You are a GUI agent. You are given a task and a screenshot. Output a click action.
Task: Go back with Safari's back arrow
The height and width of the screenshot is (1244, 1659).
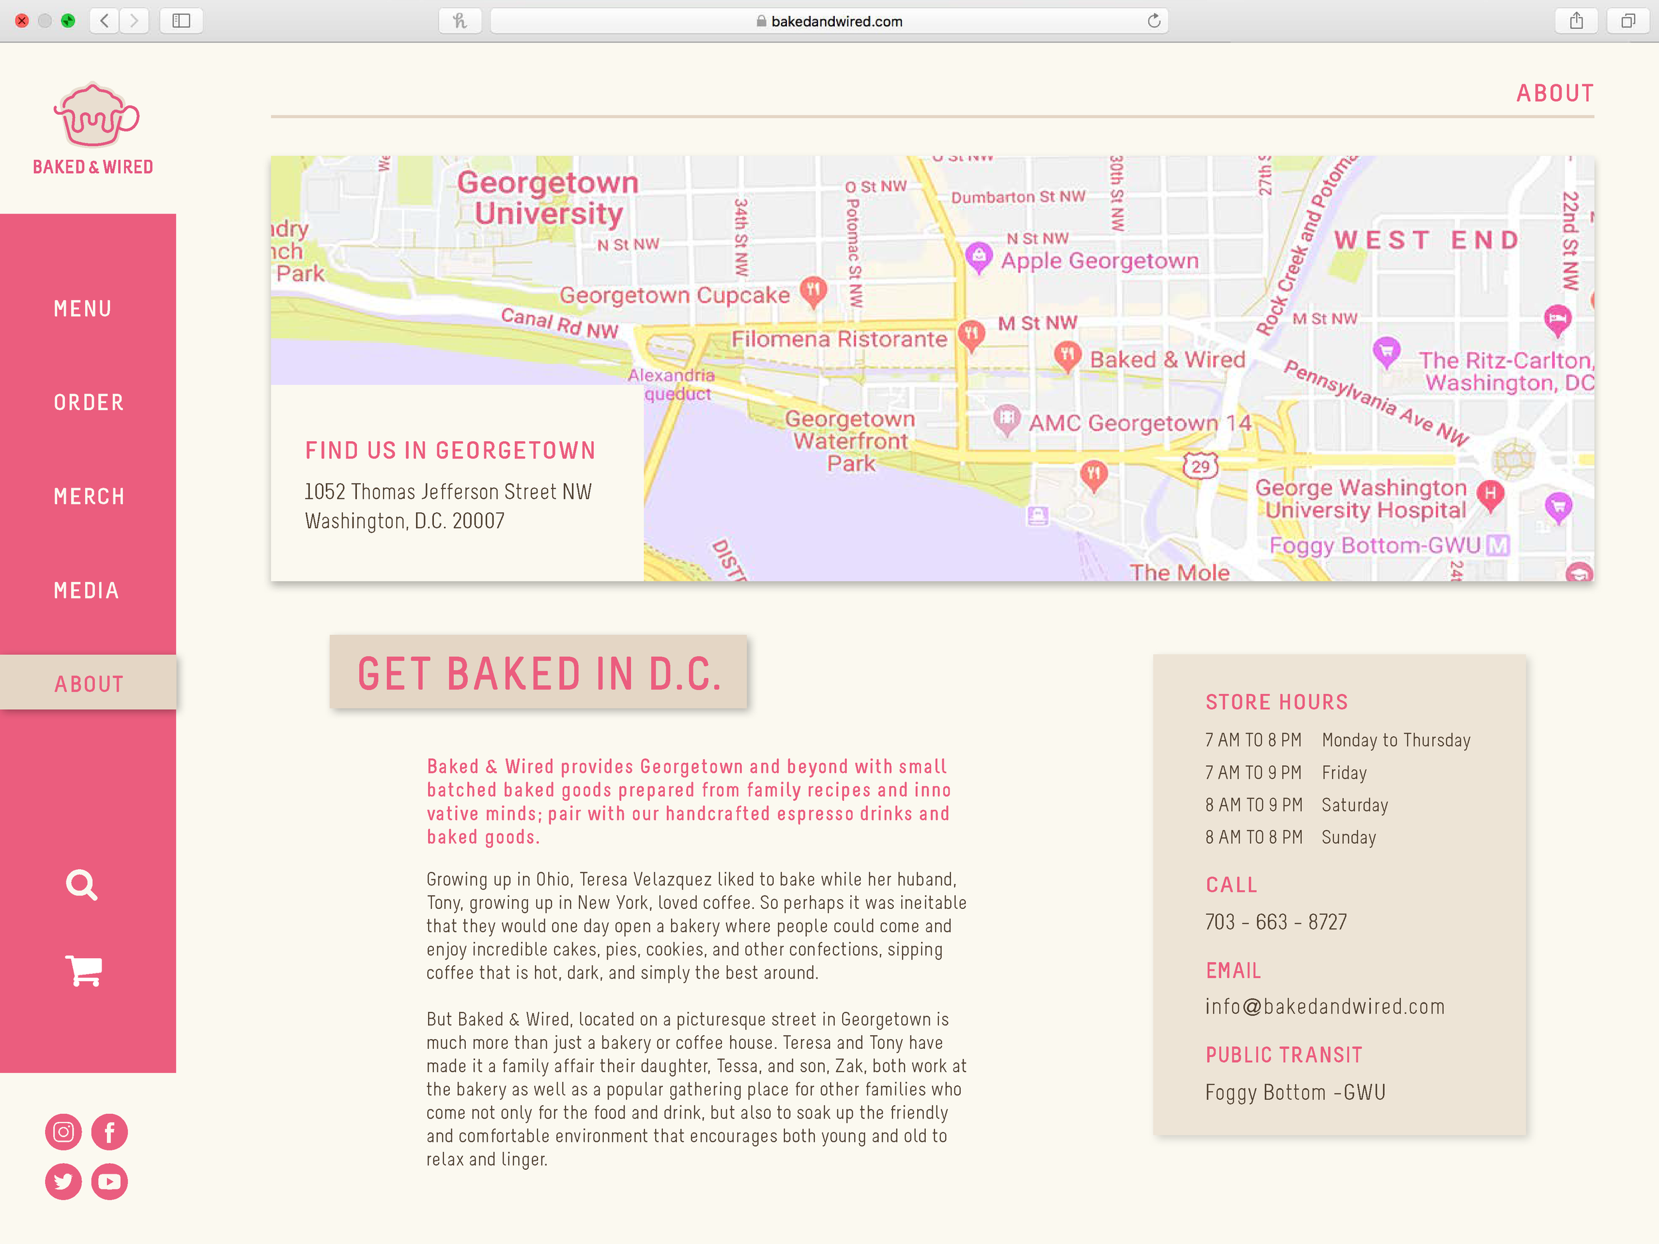104,21
